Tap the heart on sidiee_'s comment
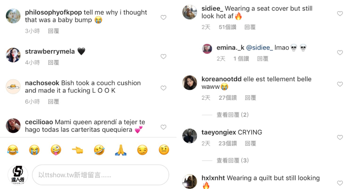Viewport: 353px width, 189px height. tap(340, 14)
